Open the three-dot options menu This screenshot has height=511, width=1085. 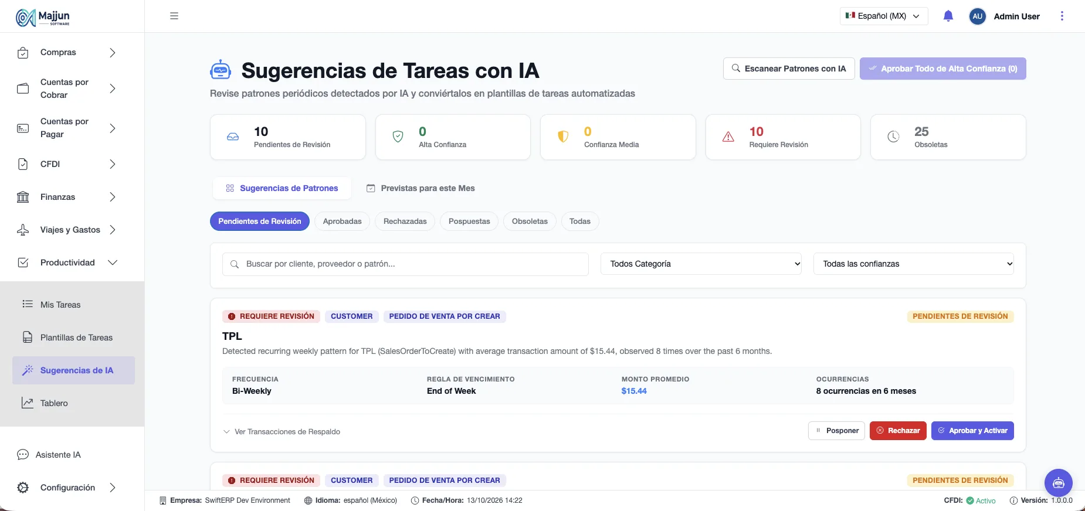[x=1062, y=16]
